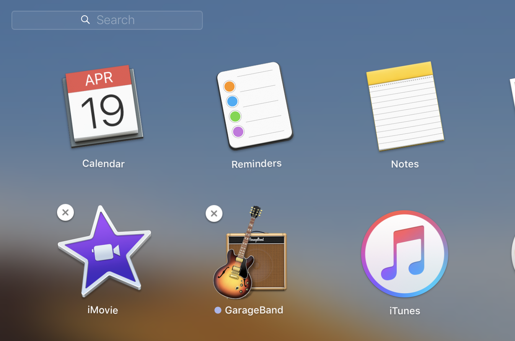This screenshot has width=515, height=341.
Task: Open the GarageBand guitar icon
Action: click(x=249, y=252)
